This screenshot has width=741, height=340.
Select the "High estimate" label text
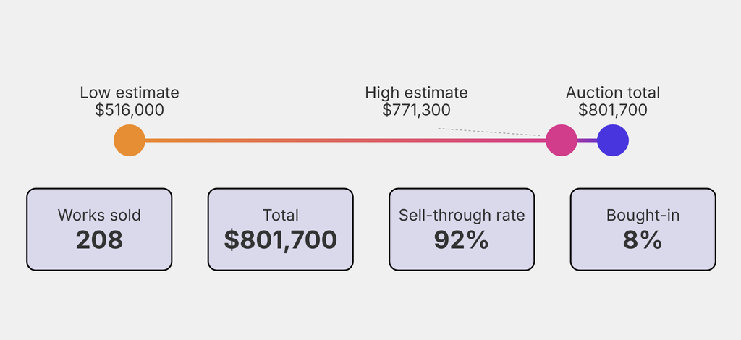pos(416,93)
